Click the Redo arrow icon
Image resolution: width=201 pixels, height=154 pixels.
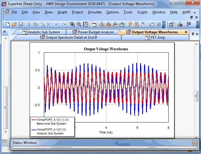click(x=64, y=24)
